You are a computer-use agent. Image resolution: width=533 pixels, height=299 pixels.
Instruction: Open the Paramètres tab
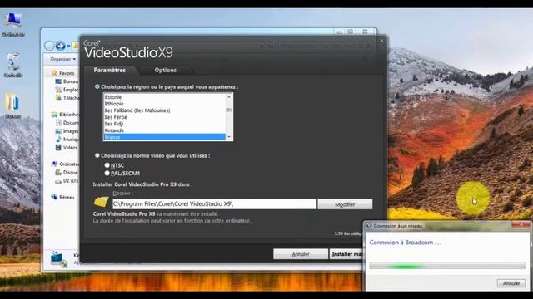[110, 70]
